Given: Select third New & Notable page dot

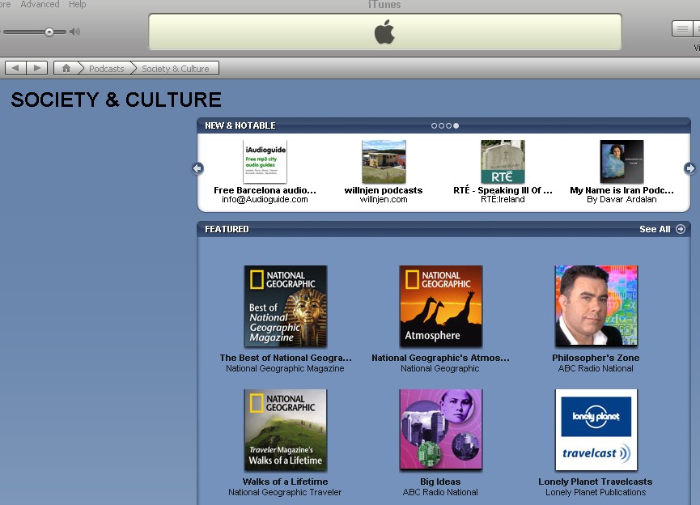Looking at the screenshot, I should (x=448, y=126).
